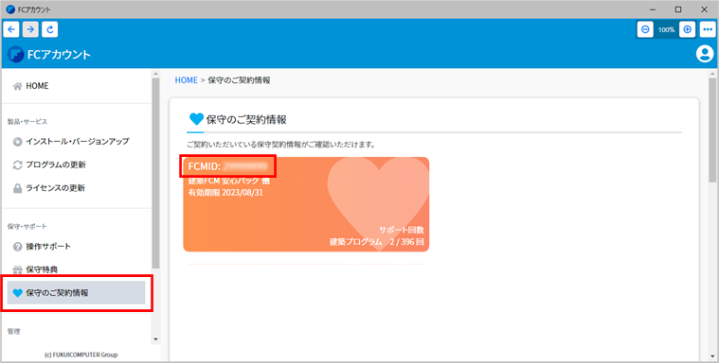Click the back navigation arrow button
Viewport: 719px width, 363px height.
tap(11, 29)
